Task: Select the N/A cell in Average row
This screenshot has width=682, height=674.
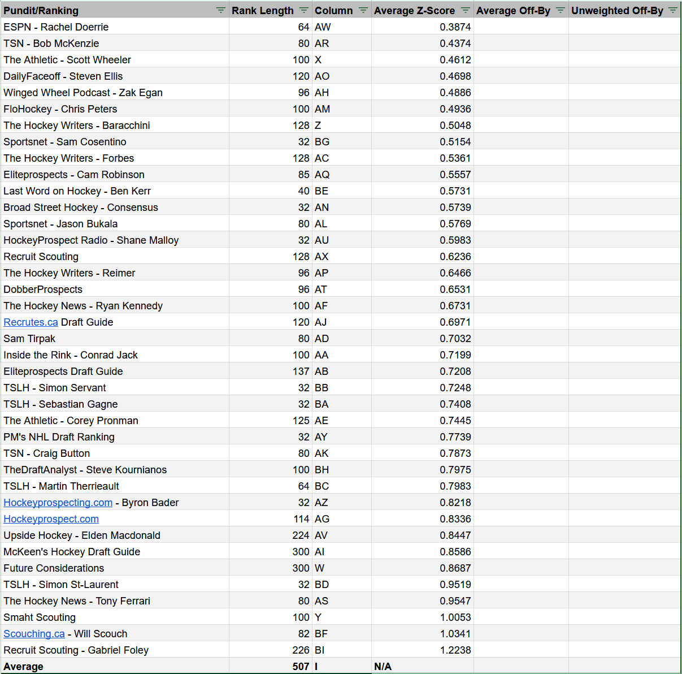Action: click(x=423, y=666)
